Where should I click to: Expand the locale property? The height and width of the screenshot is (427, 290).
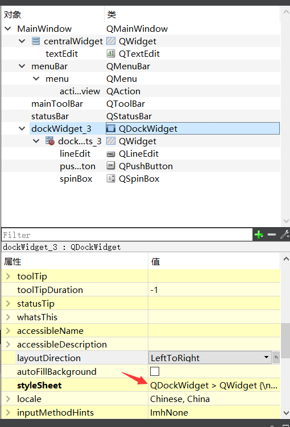[8, 399]
